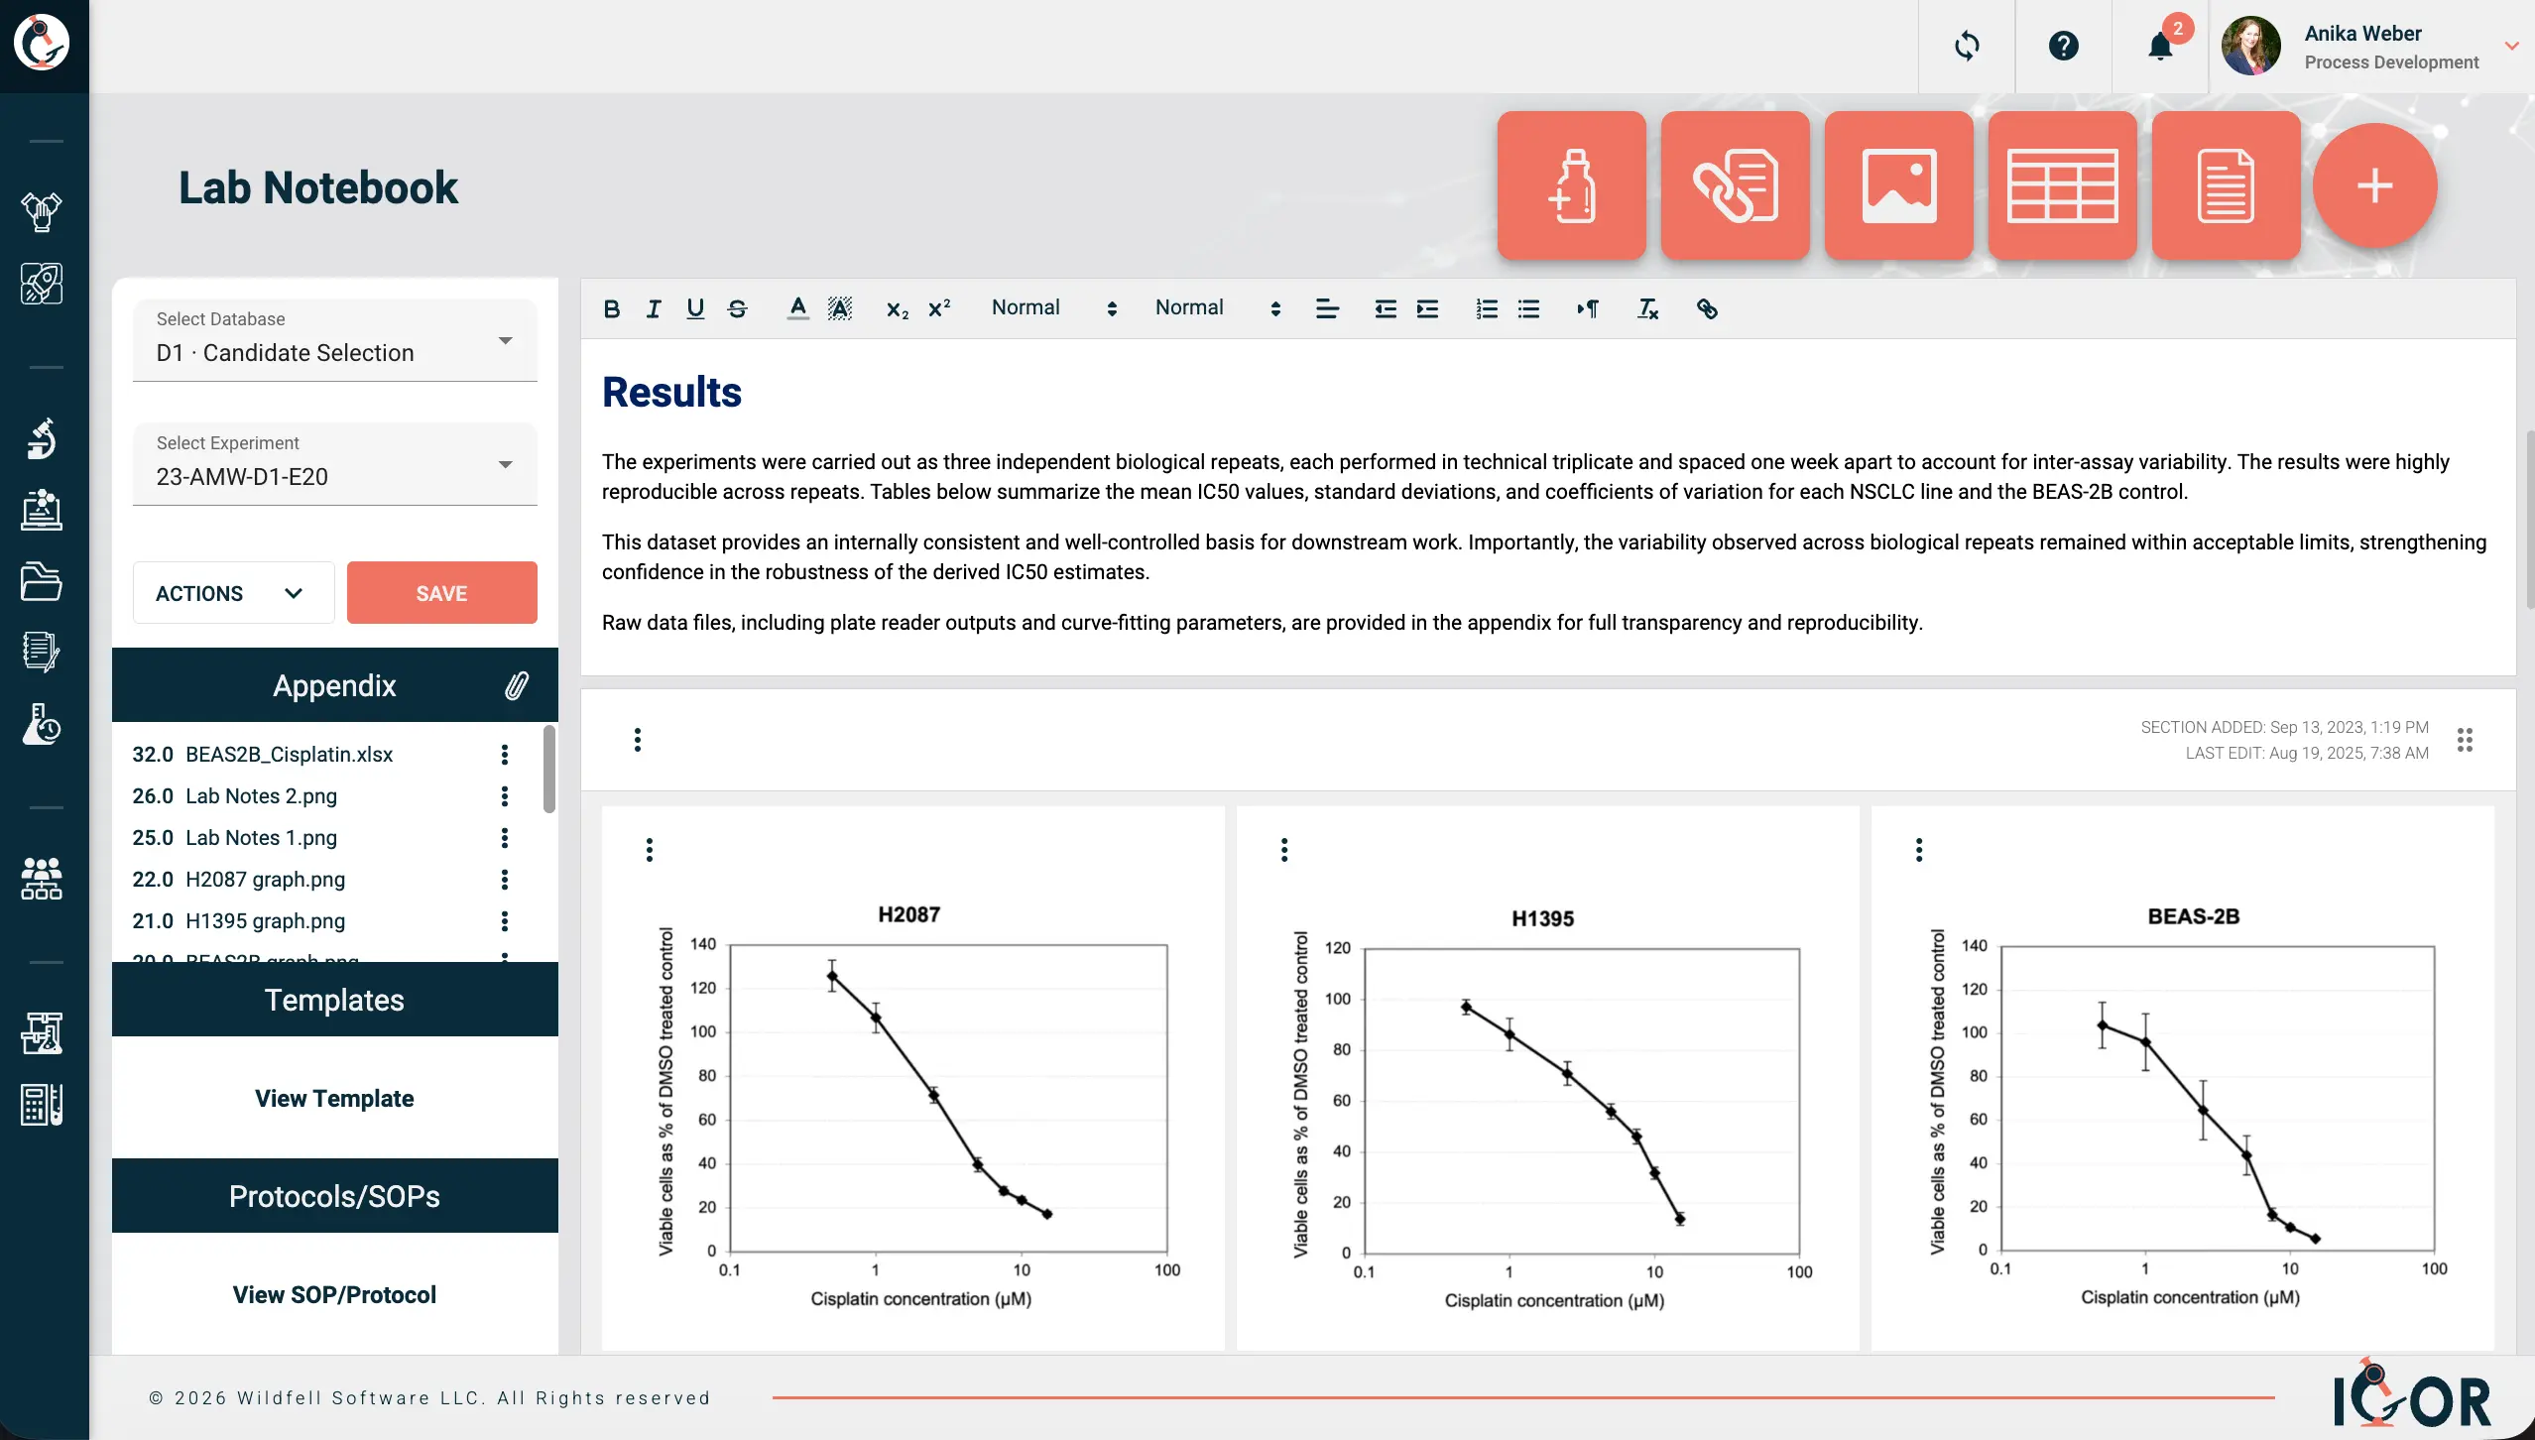Click the SAVE button
This screenshot has height=1440, width=2535.
point(441,592)
